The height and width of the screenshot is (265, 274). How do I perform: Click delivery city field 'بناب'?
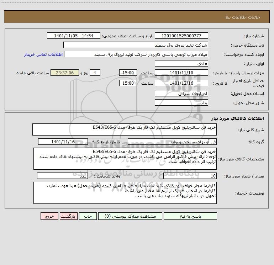181,102
